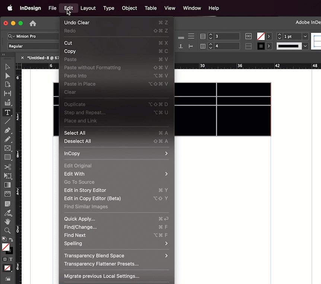Select the Content Collector tool
The width and height of the screenshot is (321, 284).
7,103
